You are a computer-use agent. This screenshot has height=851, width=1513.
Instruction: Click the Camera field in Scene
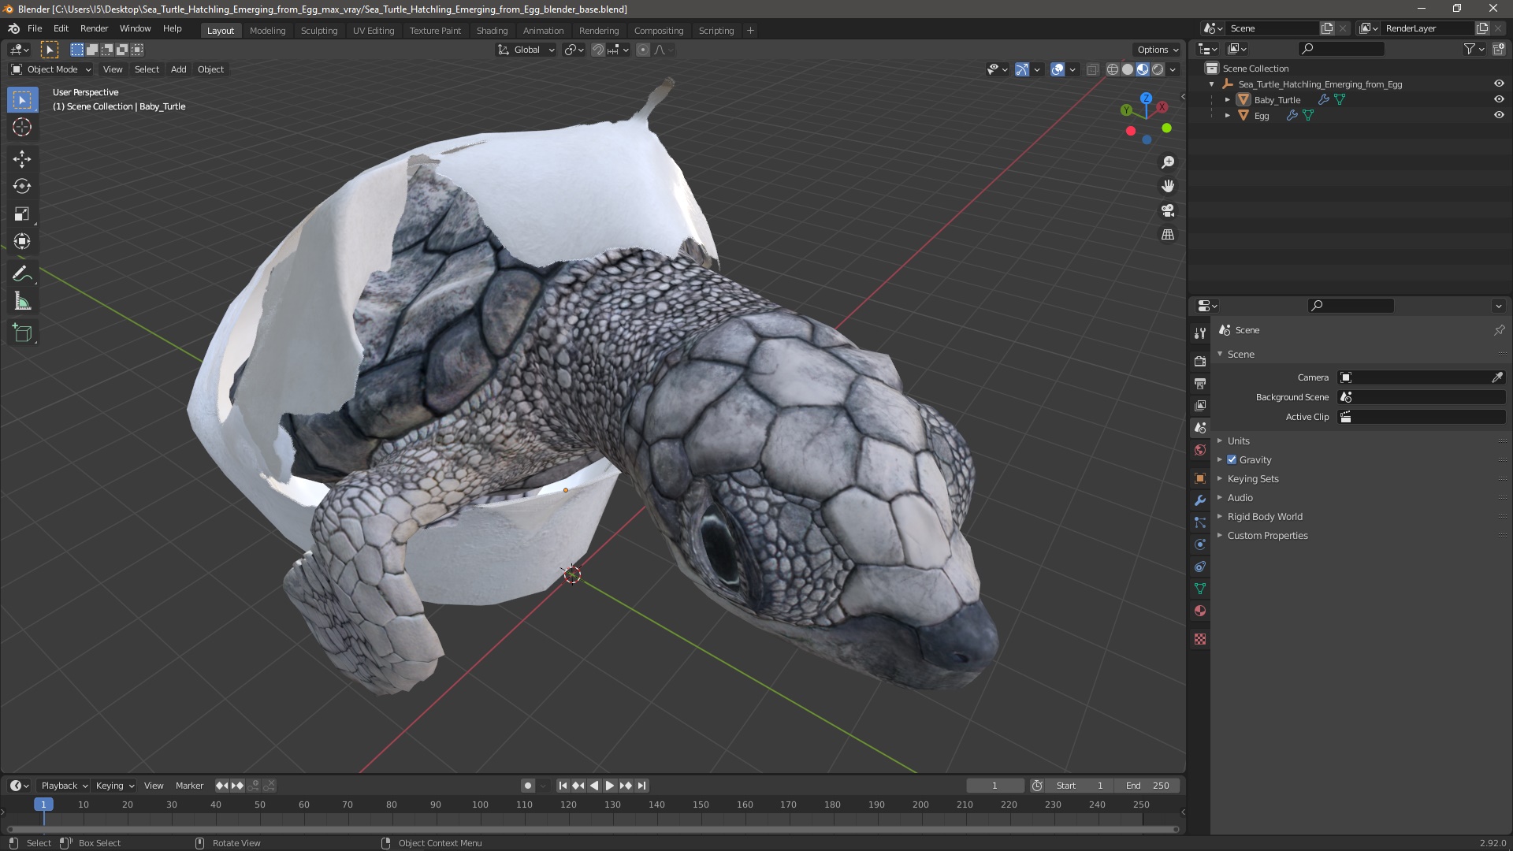pos(1414,377)
